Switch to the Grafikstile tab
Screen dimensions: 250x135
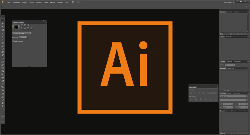tap(231, 68)
